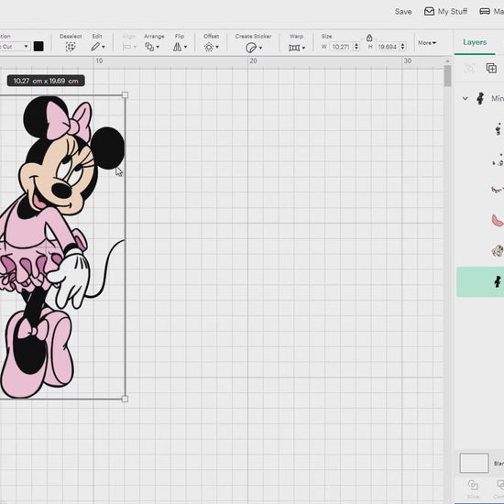The image size is (504, 504).
Task: Click the Save button
Action: [x=403, y=12]
